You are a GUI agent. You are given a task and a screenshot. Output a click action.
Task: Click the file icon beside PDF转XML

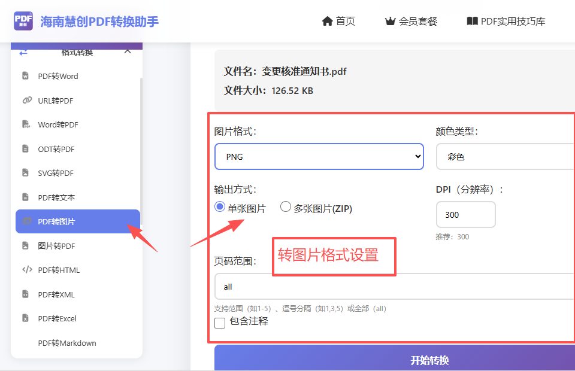pos(25,294)
